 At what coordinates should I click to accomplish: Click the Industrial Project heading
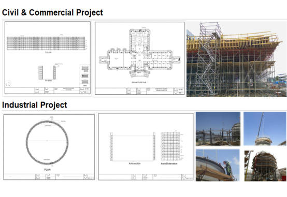pyautogui.click(x=34, y=105)
